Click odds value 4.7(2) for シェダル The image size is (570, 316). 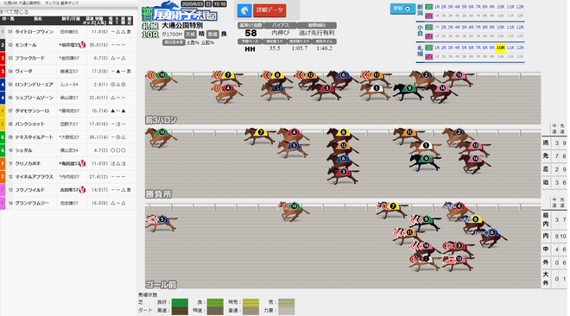pyautogui.click(x=100, y=150)
